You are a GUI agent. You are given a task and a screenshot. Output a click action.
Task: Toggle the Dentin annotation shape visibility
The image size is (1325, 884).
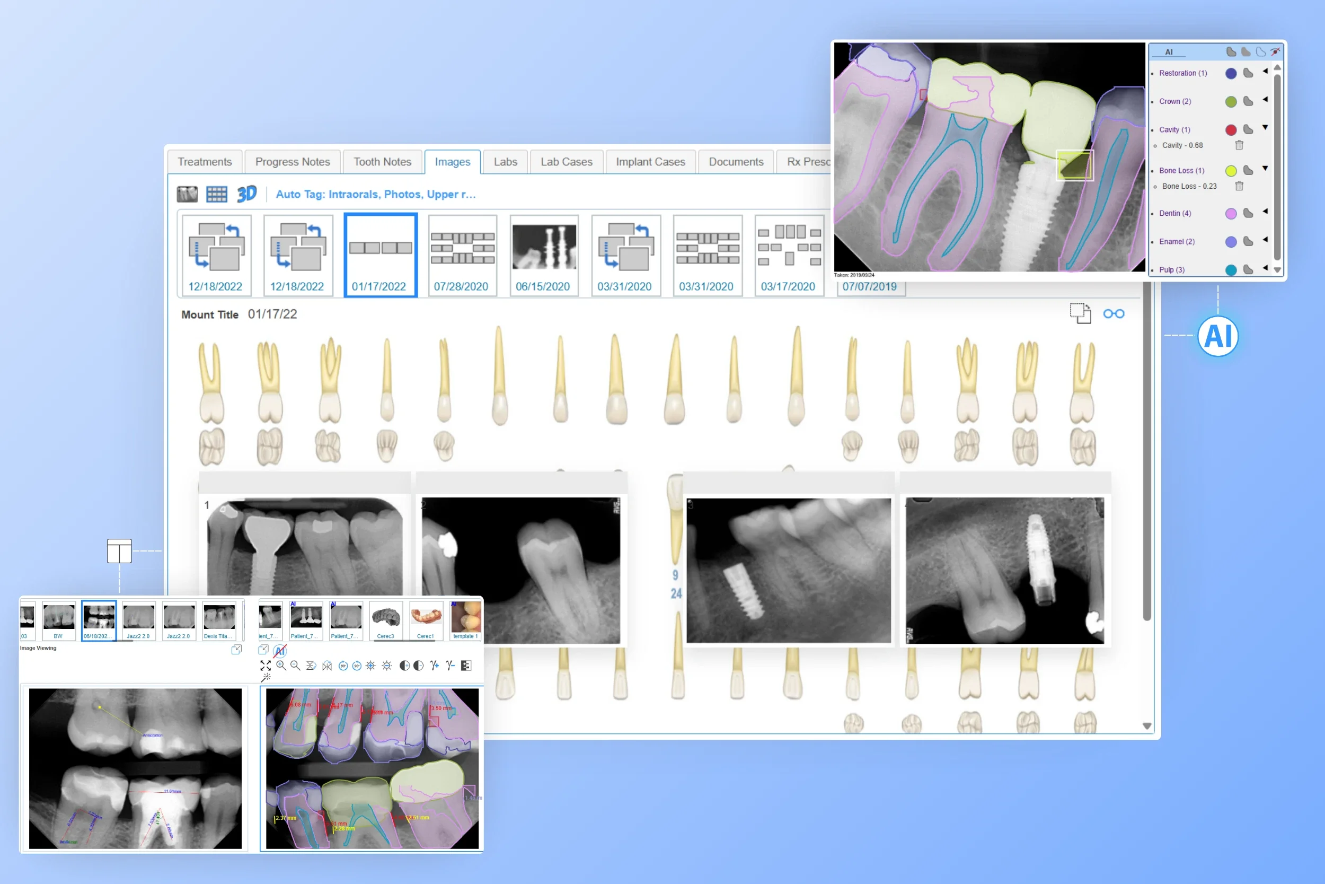1248,213
